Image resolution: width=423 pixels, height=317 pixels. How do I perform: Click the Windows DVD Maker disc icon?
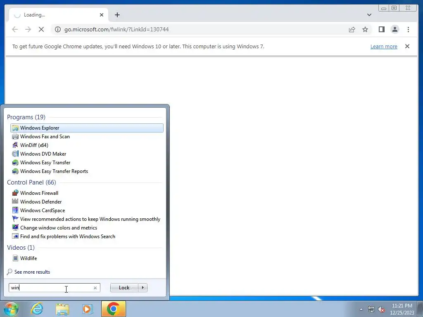pos(15,154)
